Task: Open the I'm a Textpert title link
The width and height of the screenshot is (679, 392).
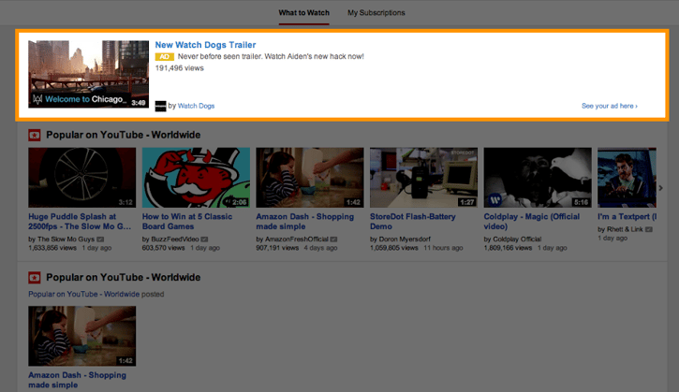Action: [x=627, y=216]
